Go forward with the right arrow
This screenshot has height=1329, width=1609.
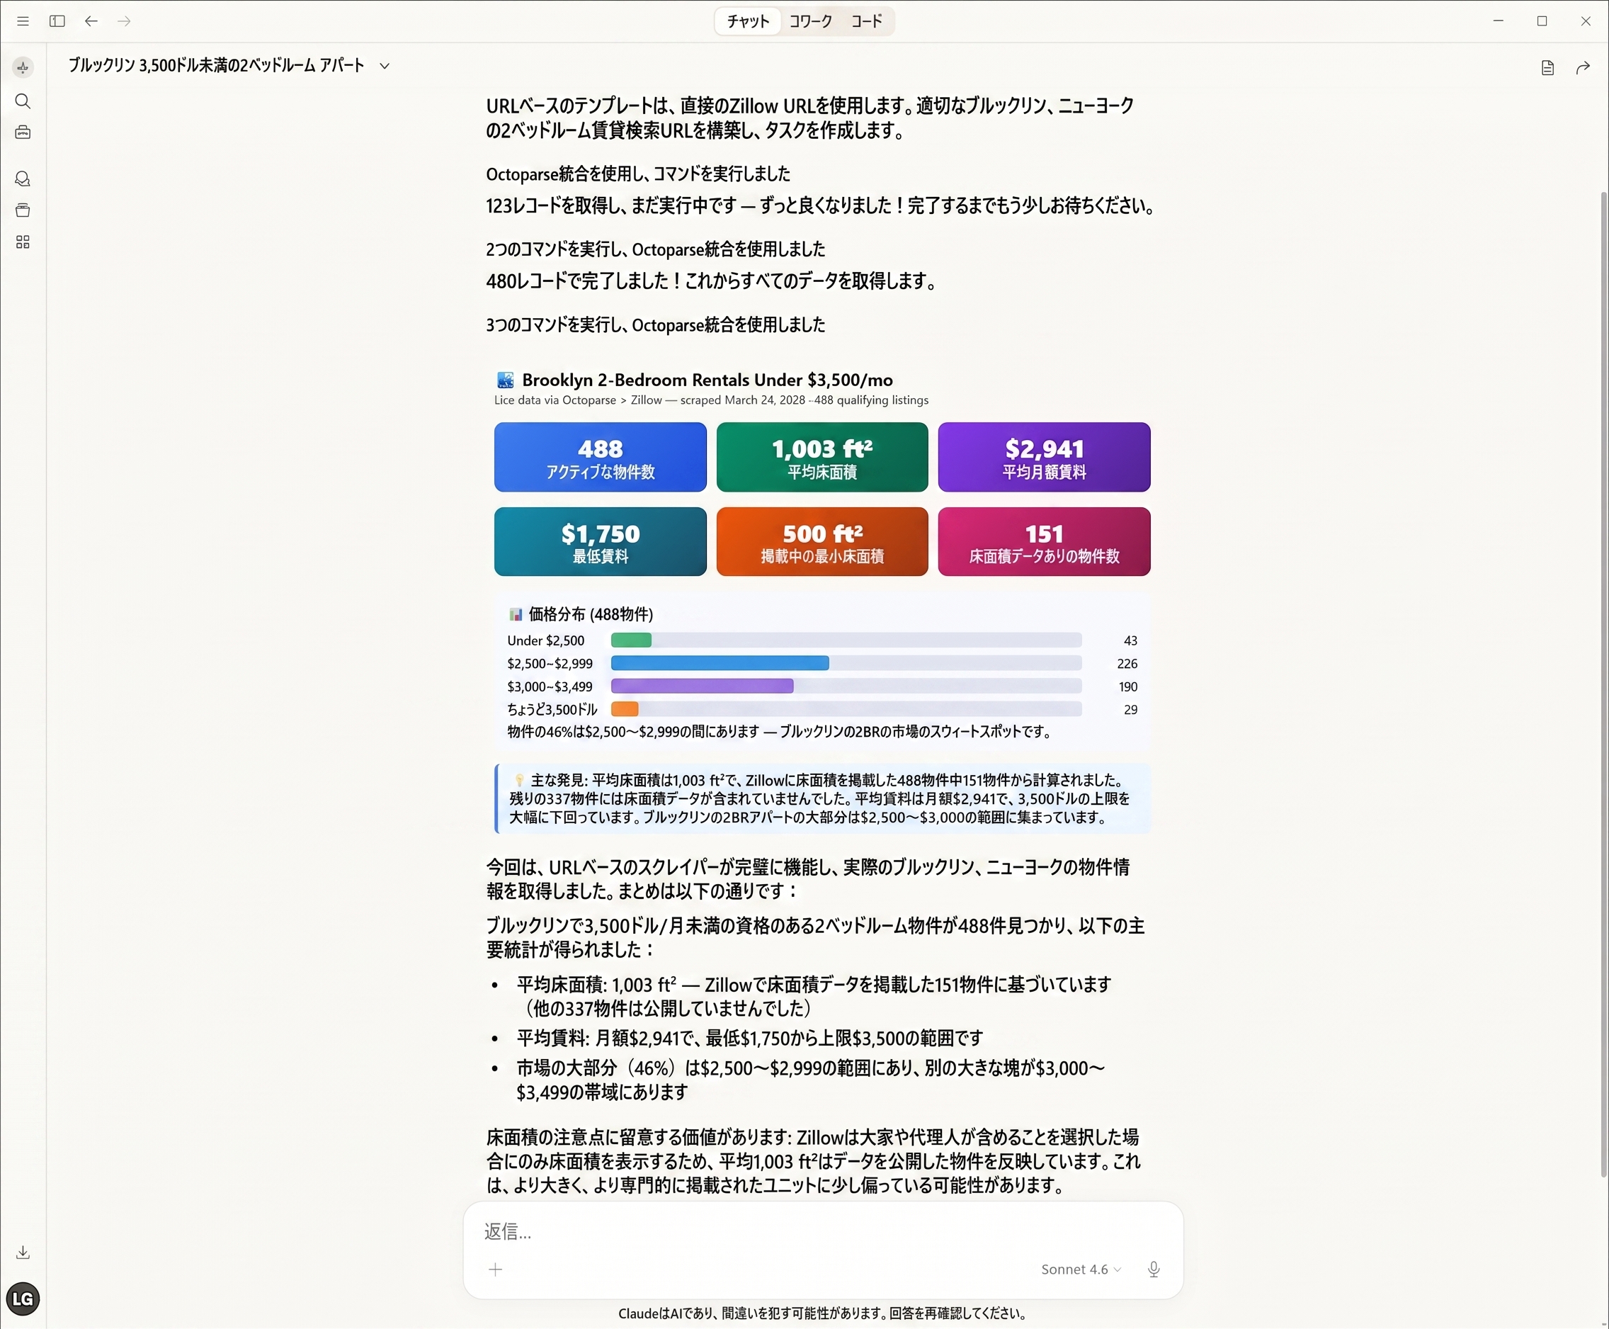tap(124, 21)
